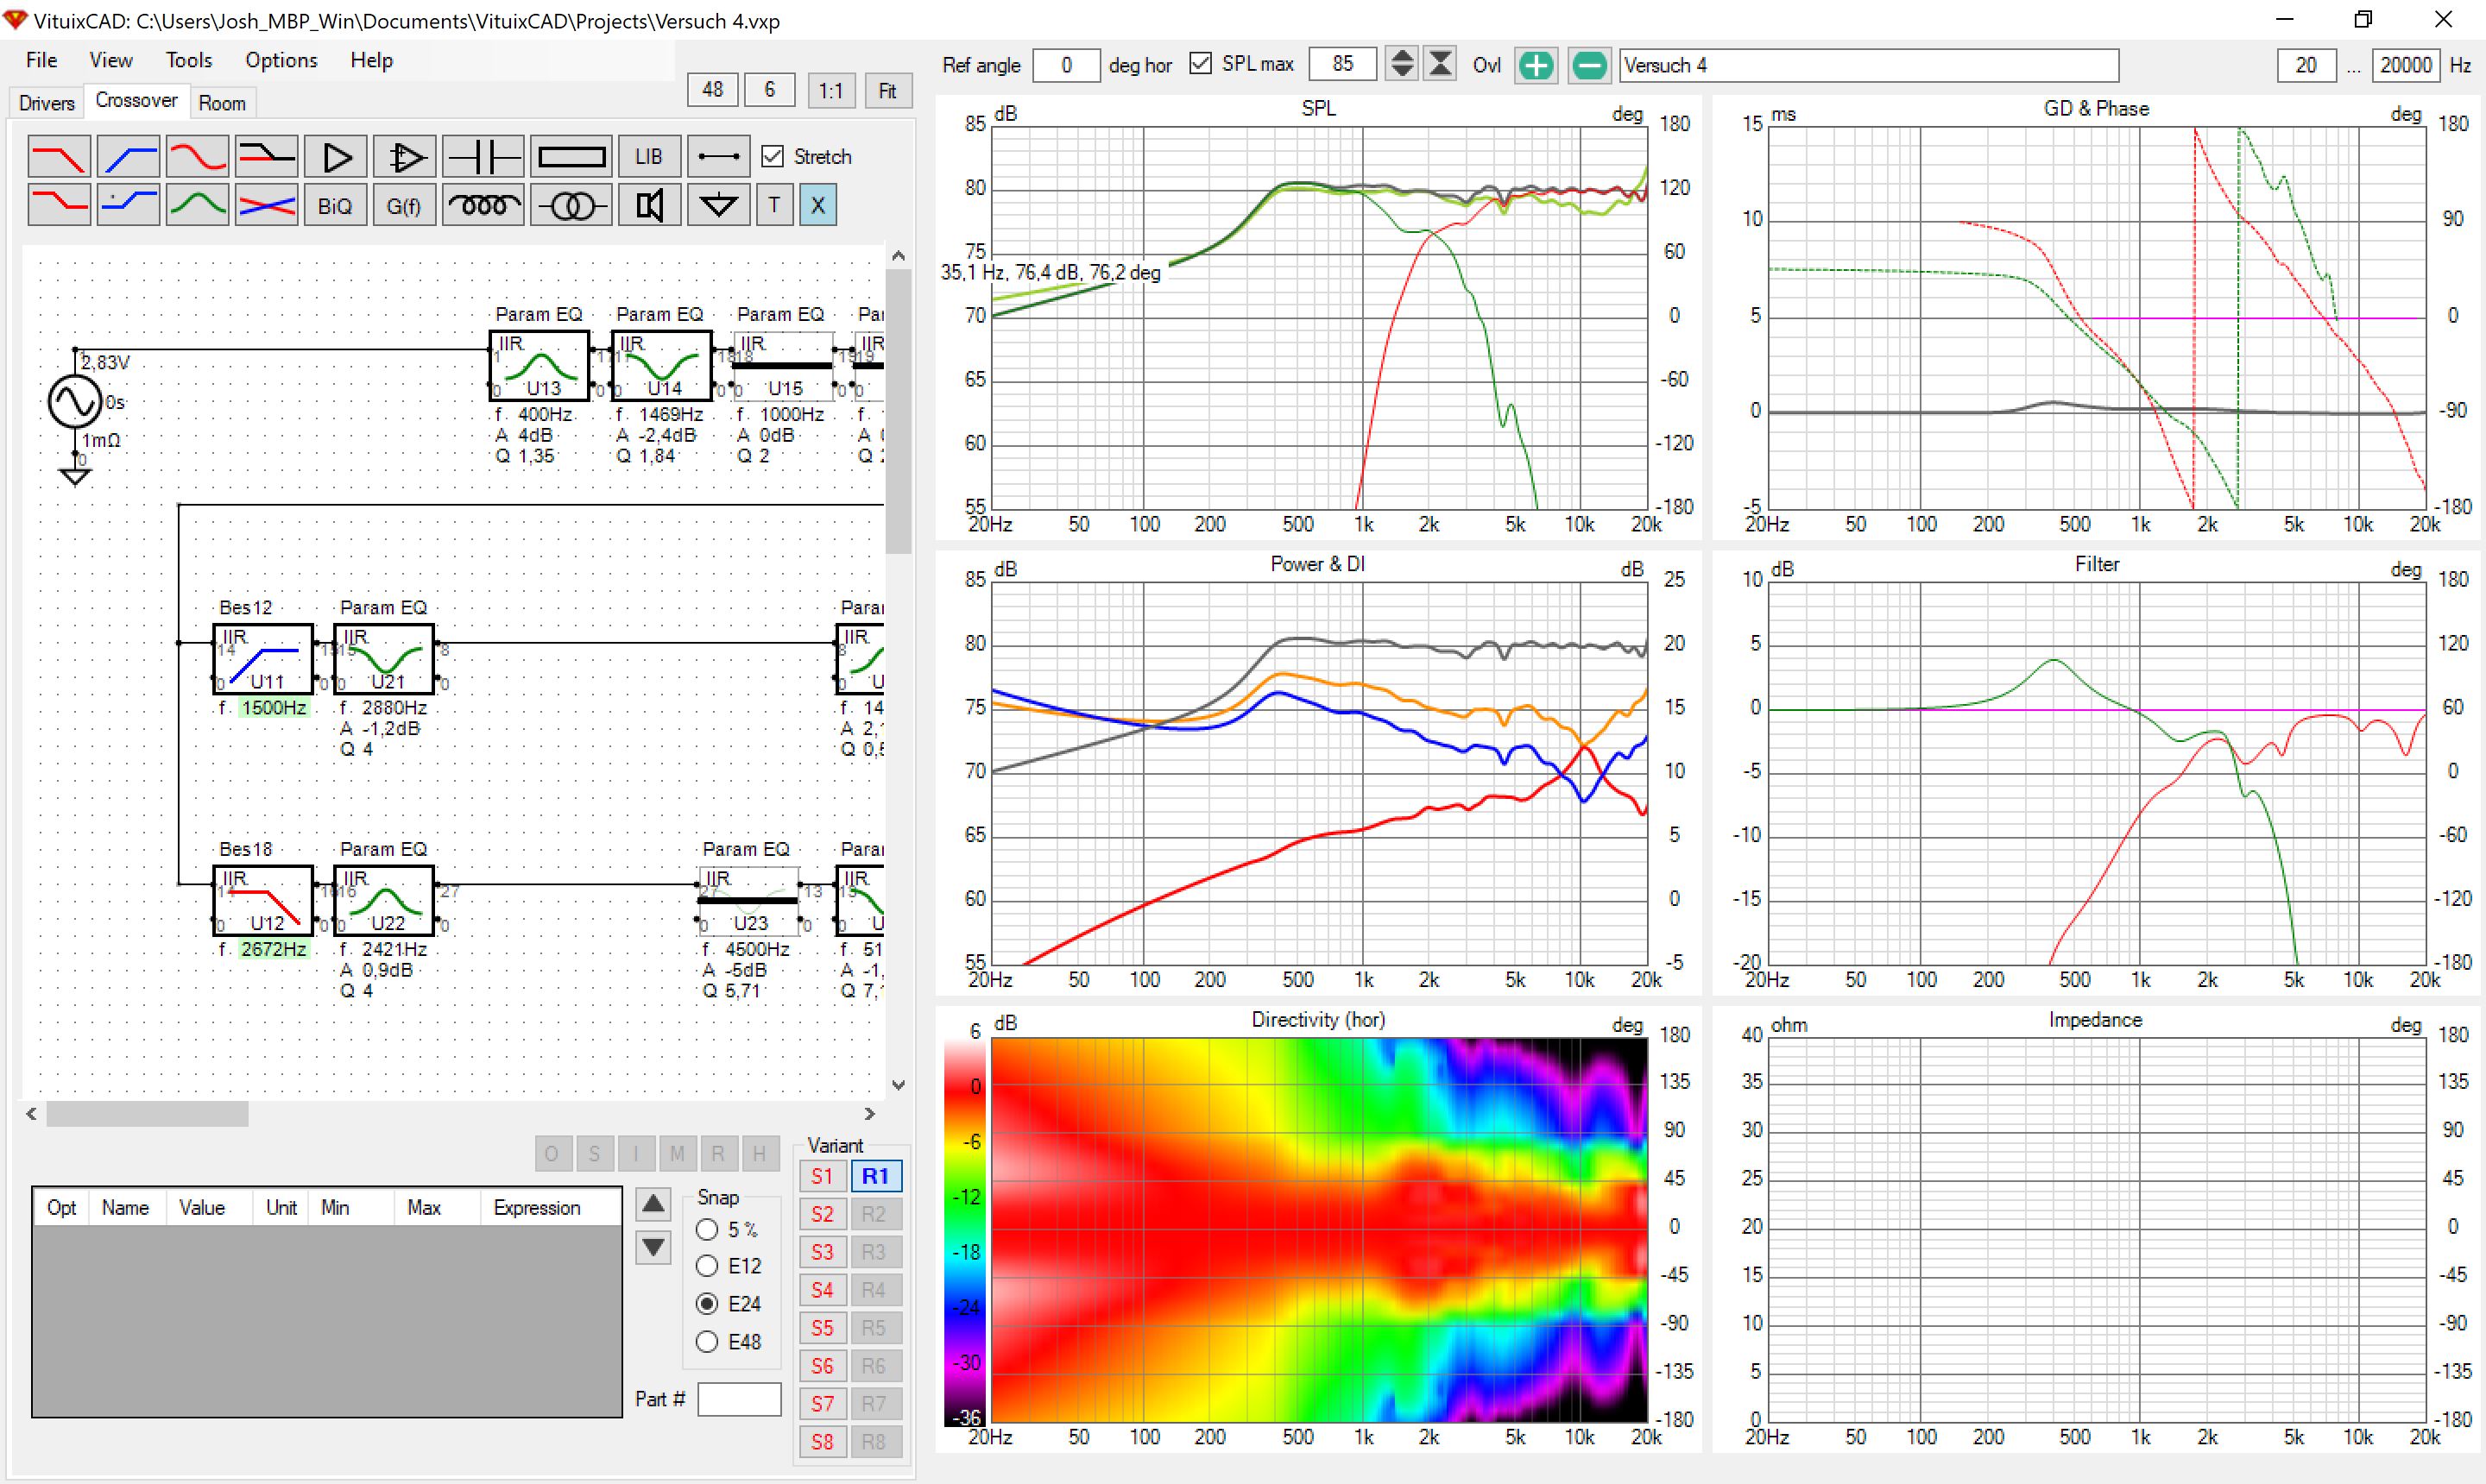The height and width of the screenshot is (1484, 2486).
Task: Select the all-pass filter block tool
Action: point(197,157)
